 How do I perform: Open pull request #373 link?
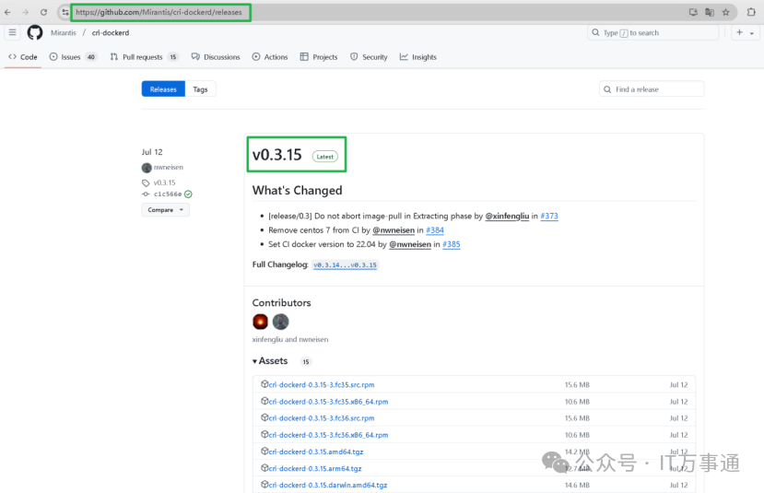(x=549, y=216)
